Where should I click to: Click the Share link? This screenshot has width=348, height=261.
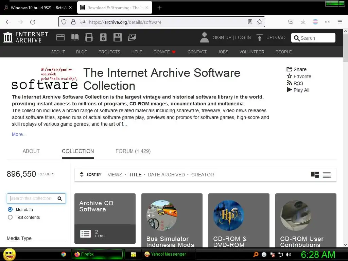coord(296,69)
